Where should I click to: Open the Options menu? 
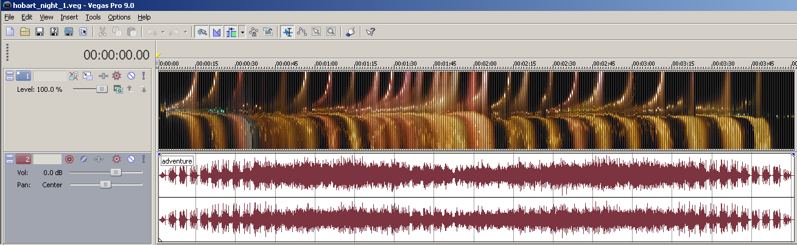pos(119,17)
